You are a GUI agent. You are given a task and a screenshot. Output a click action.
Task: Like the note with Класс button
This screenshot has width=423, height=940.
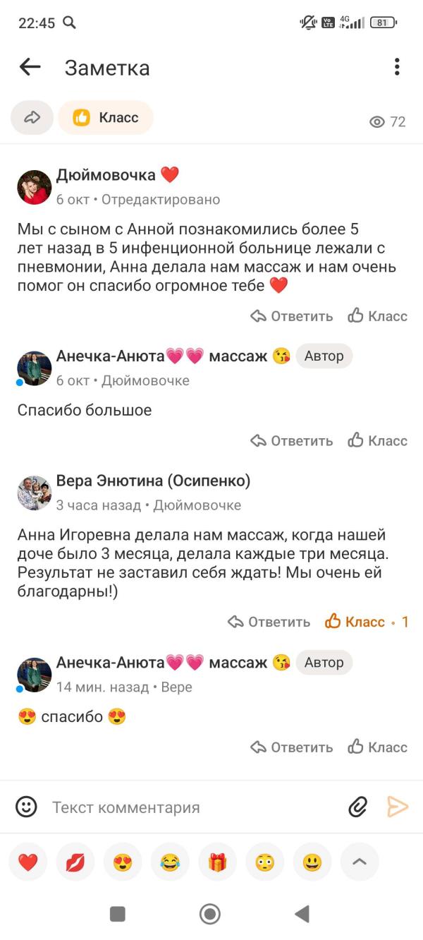[106, 118]
